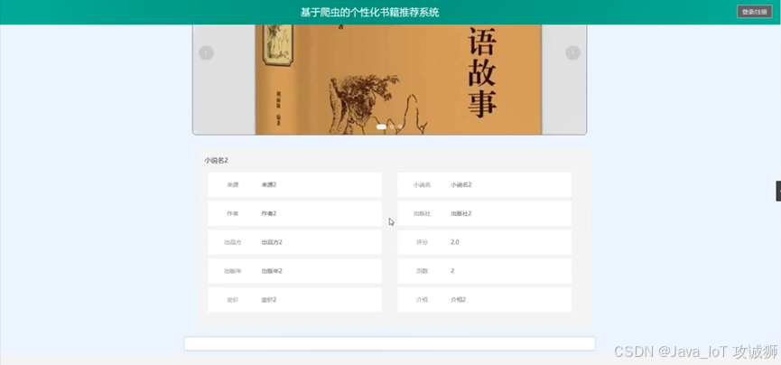Screen dimensions: 781x365
Task: Select the 作者2 value text
Action: (269, 214)
